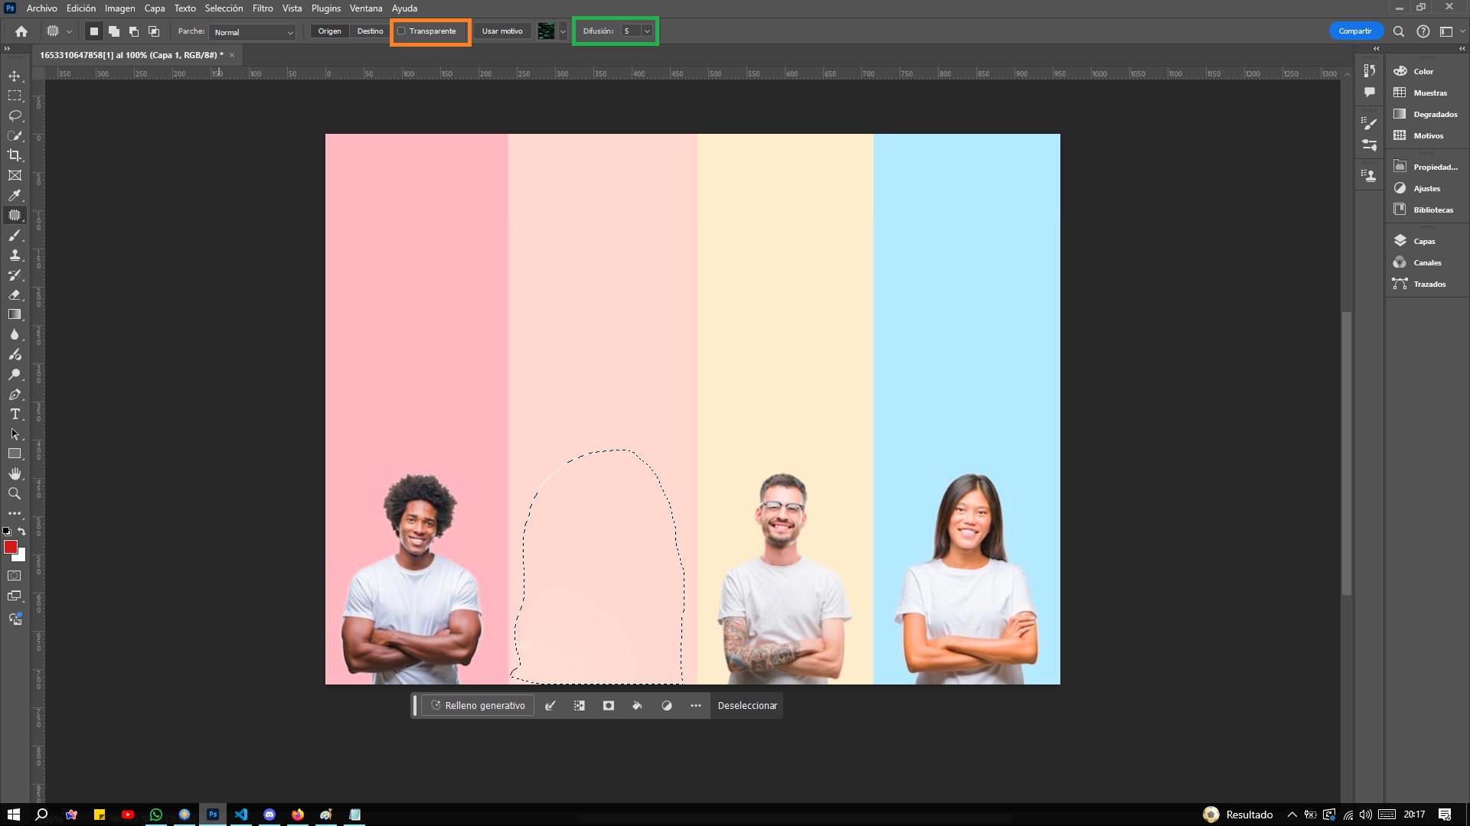Select the Dodge tool

coord(15,375)
